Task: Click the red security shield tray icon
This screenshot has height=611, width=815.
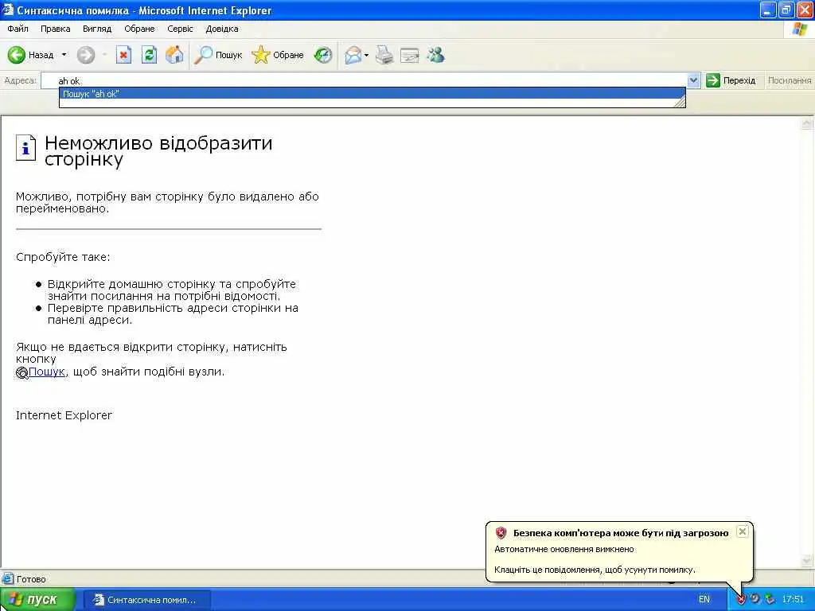Action: [741, 600]
